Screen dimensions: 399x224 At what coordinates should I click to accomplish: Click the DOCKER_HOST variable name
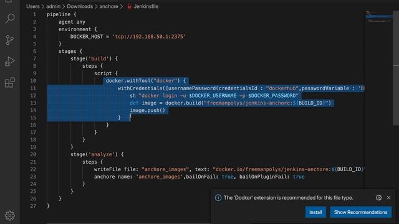click(87, 37)
